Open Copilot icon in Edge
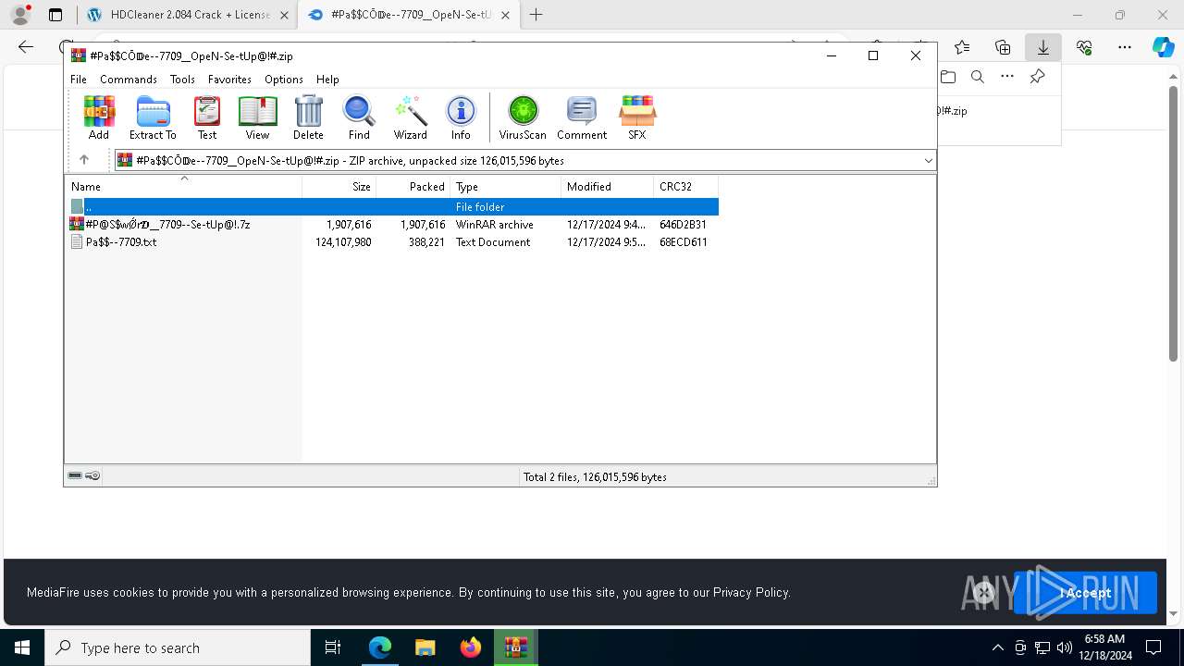 [x=1163, y=47]
